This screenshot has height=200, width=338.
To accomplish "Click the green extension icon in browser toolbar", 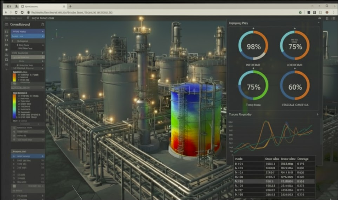I will point(300,12).
